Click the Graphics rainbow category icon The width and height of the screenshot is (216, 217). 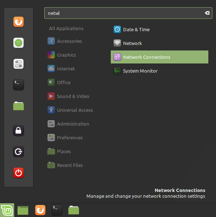(x=51, y=55)
